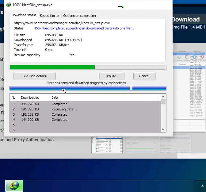This screenshot has height=192, width=206.
Task: Click the first screenshot thumbnail on webpage
Action: [107, 145]
